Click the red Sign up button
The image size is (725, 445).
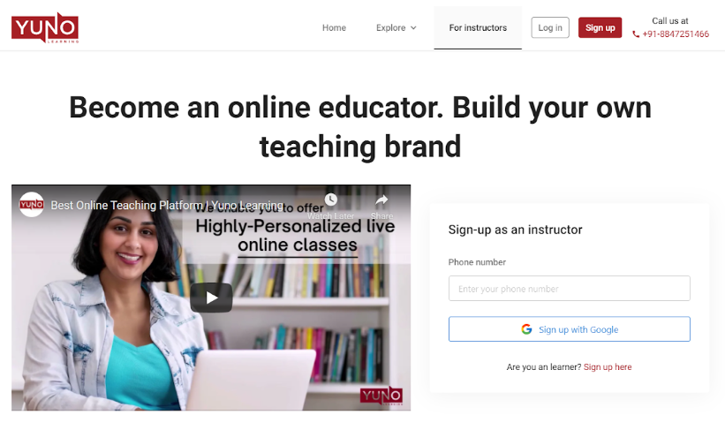click(x=600, y=27)
